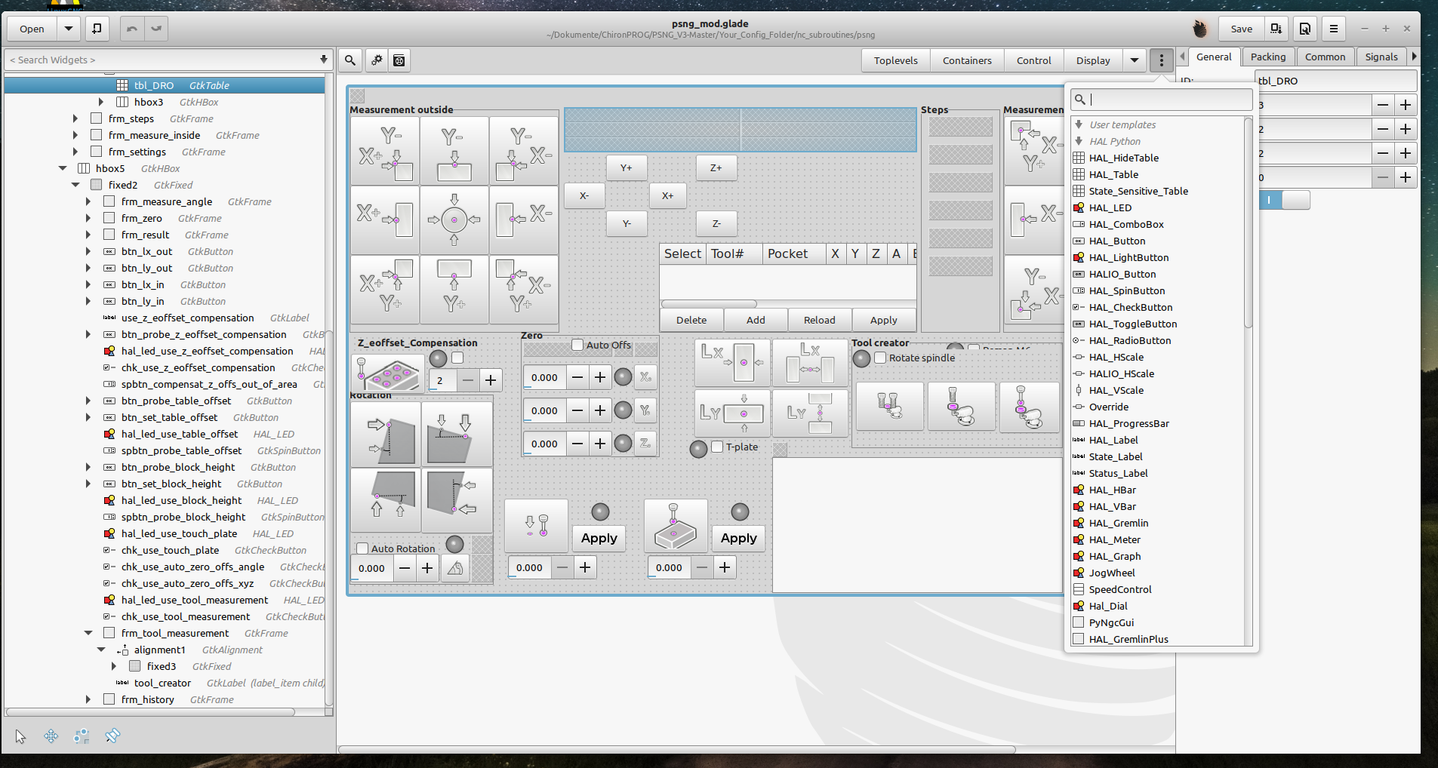Toggle the Auto Offs checkbox
1438x768 pixels.
tap(577, 345)
